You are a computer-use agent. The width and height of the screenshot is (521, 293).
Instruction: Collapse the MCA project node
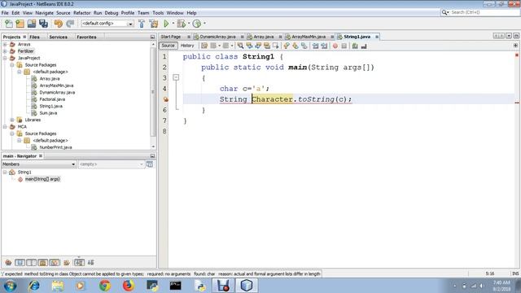click(x=5, y=127)
